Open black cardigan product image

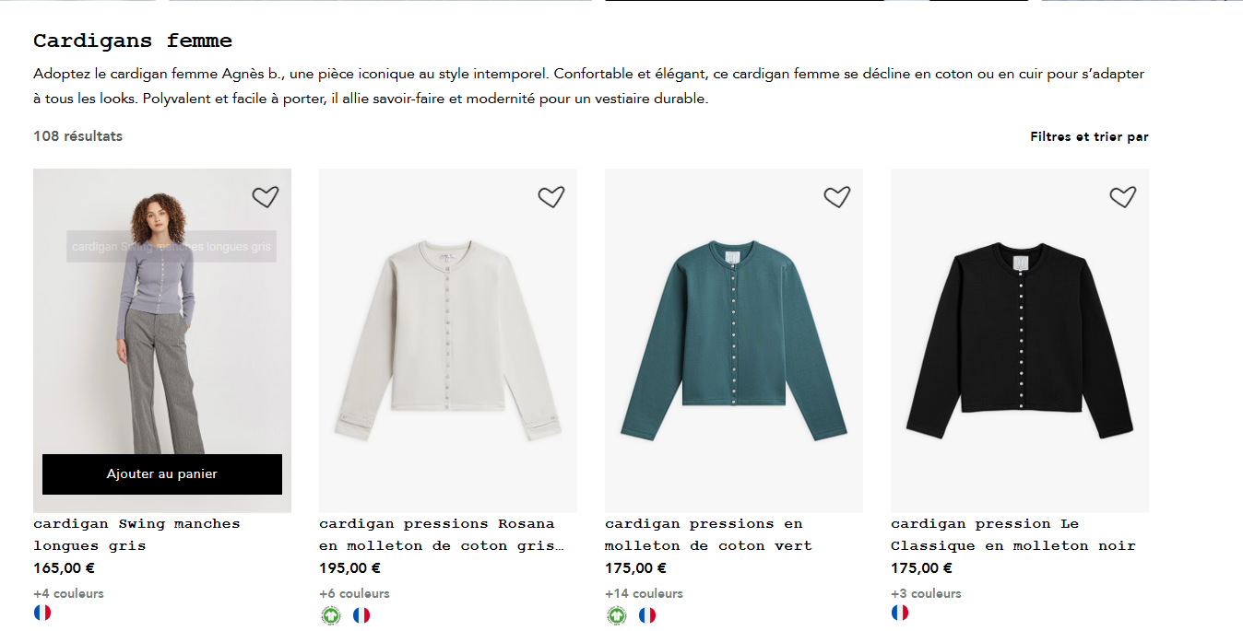point(1020,341)
